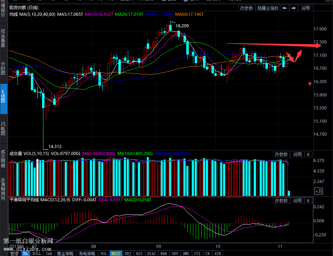
Task: Open 闪电图 in left sidebar
Action: point(3,129)
